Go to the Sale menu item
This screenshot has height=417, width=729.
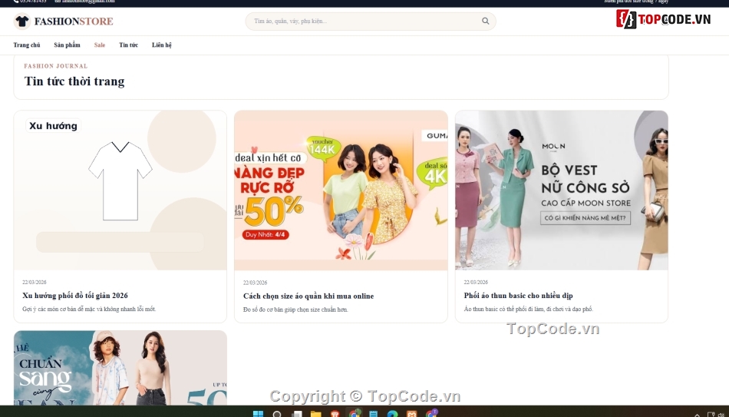click(x=100, y=45)
